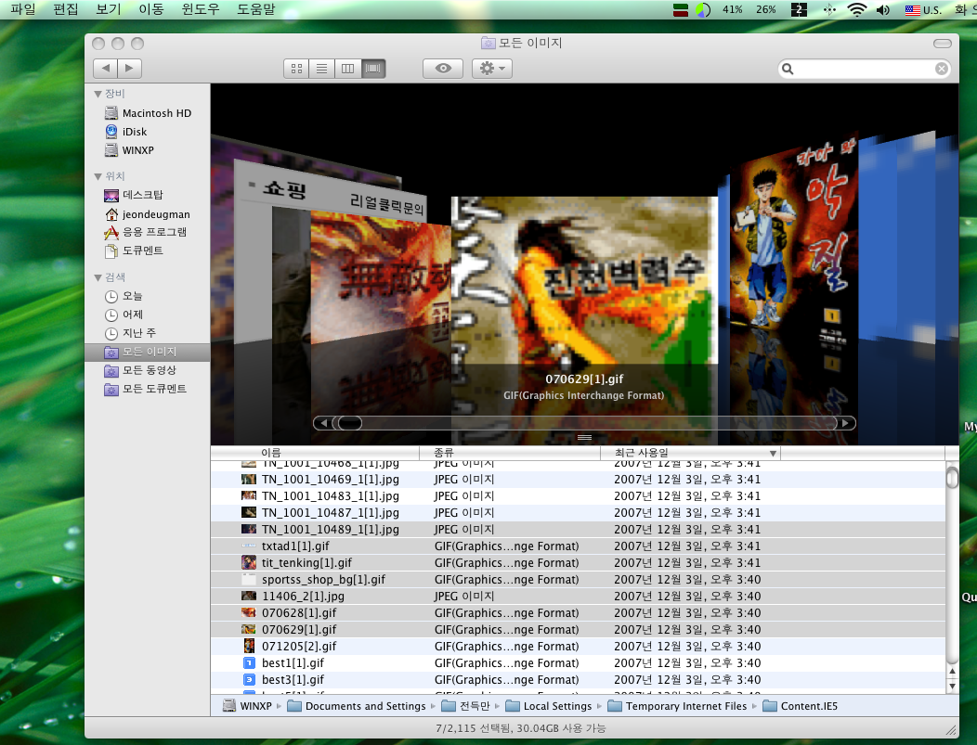The height and width of the screenshot is (745, 977).
Task: Toggle toolbar with top-right pill button
Action: coord(942,44)
